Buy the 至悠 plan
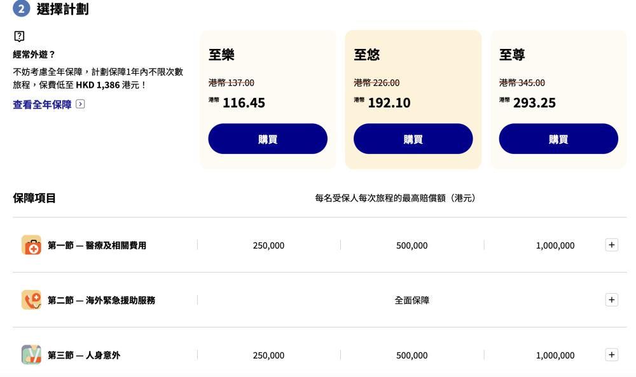The image size is (636, 377). click(413, 139)
